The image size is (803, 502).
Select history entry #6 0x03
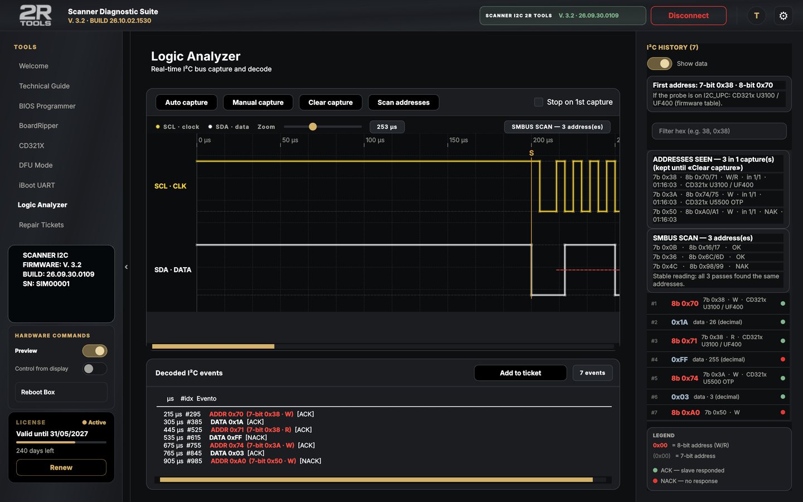click(719, 397)
